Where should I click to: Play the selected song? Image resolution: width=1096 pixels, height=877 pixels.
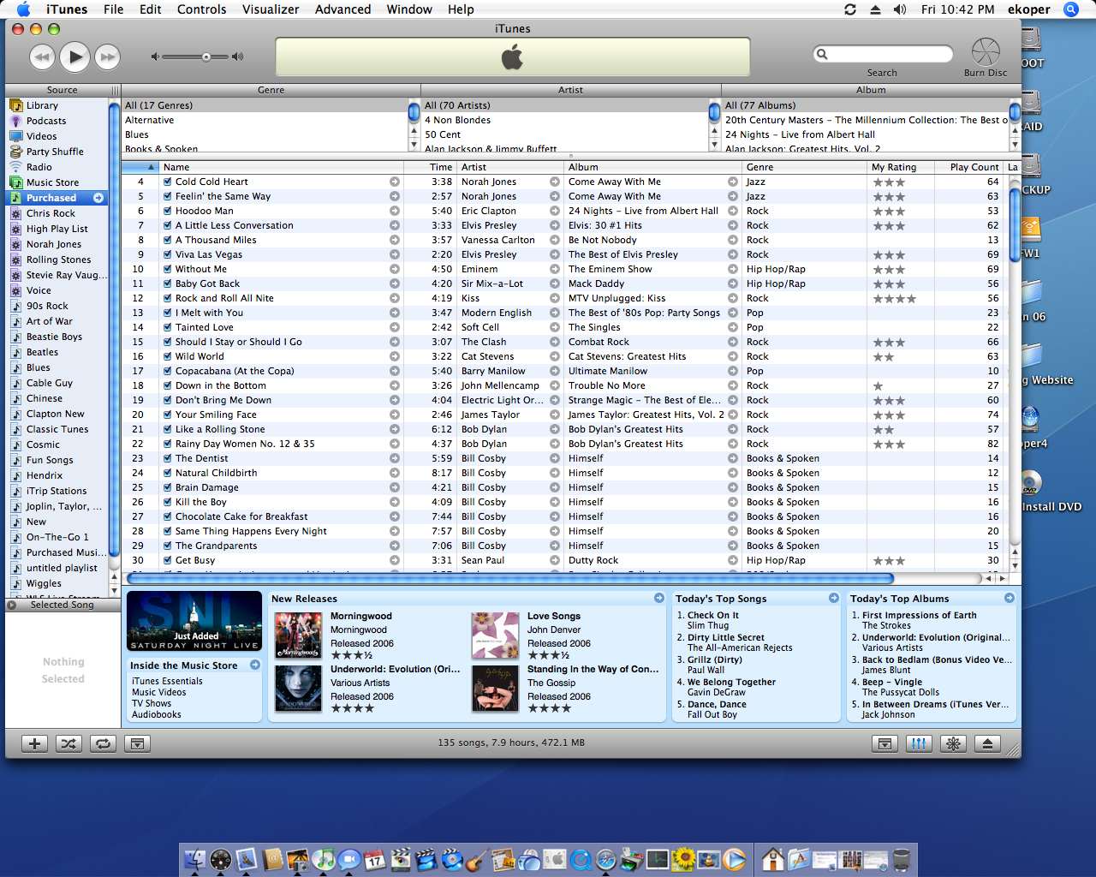[x=74, y=57]
